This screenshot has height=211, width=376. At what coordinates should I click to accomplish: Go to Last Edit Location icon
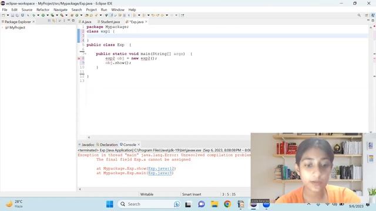153,15
